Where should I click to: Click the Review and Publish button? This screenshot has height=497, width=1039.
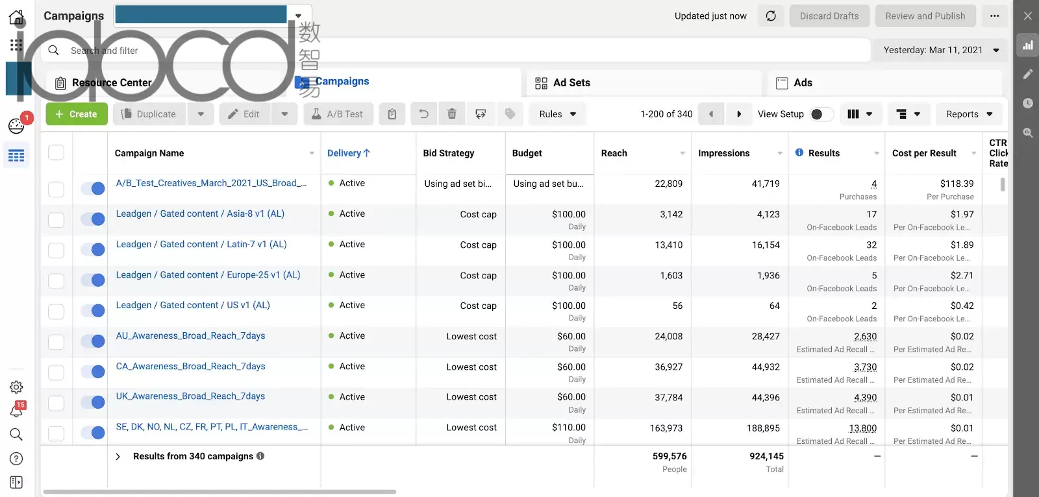tap(925, 16)
